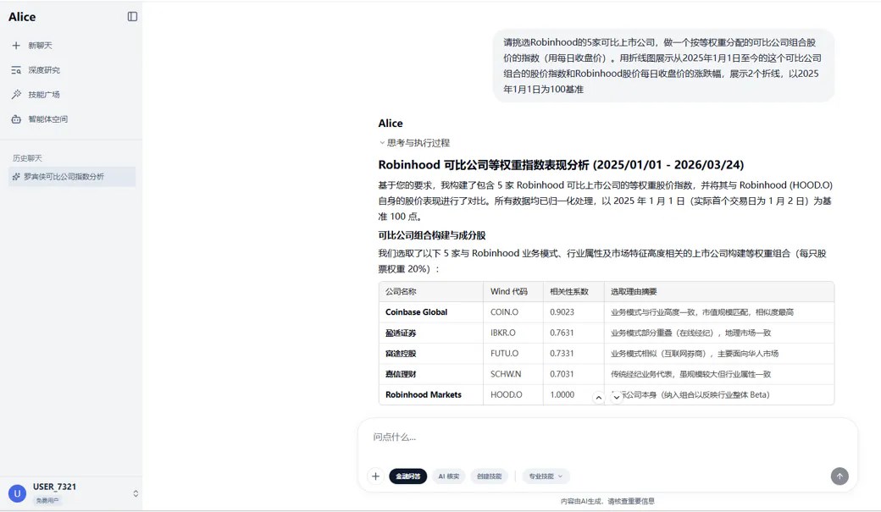
Task: Open the USER_7321 account menu chevron
Action: [136, 493]
